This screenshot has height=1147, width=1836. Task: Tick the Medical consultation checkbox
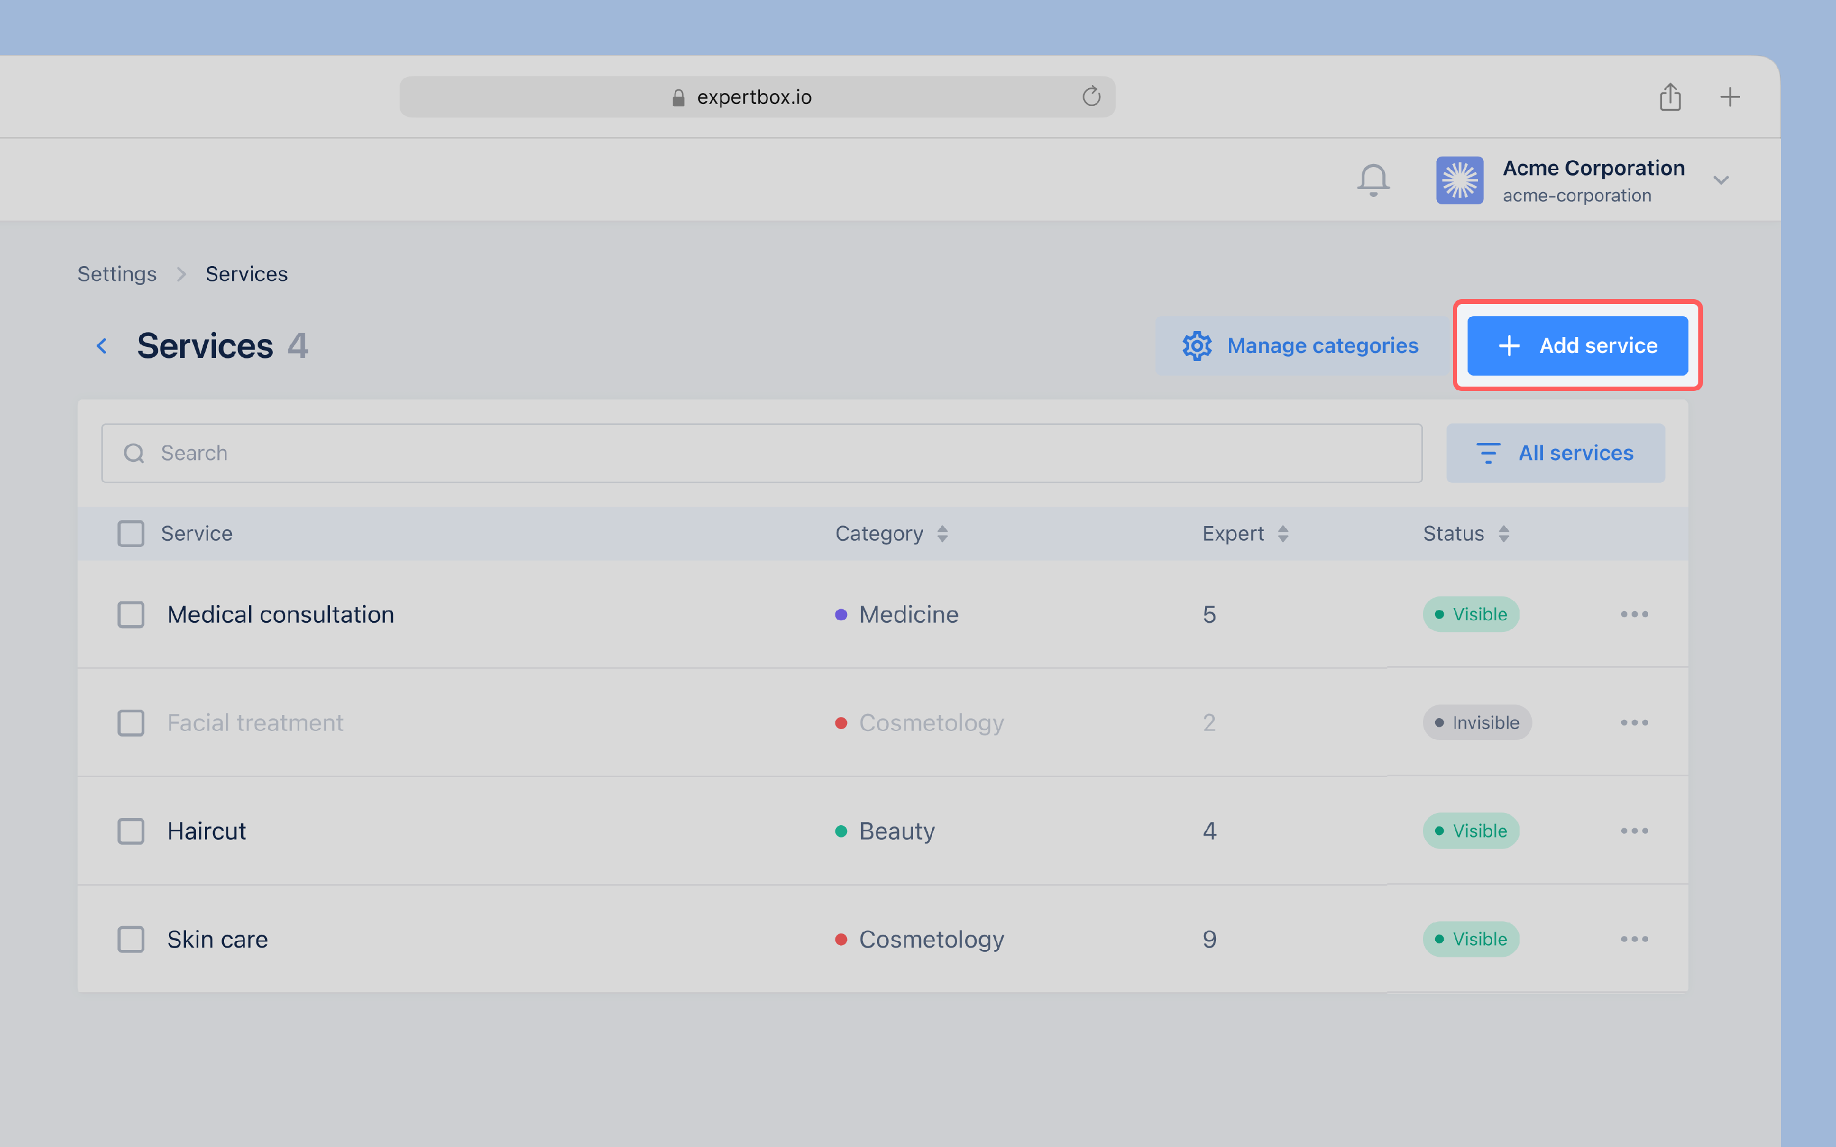[x=131, y=614]
